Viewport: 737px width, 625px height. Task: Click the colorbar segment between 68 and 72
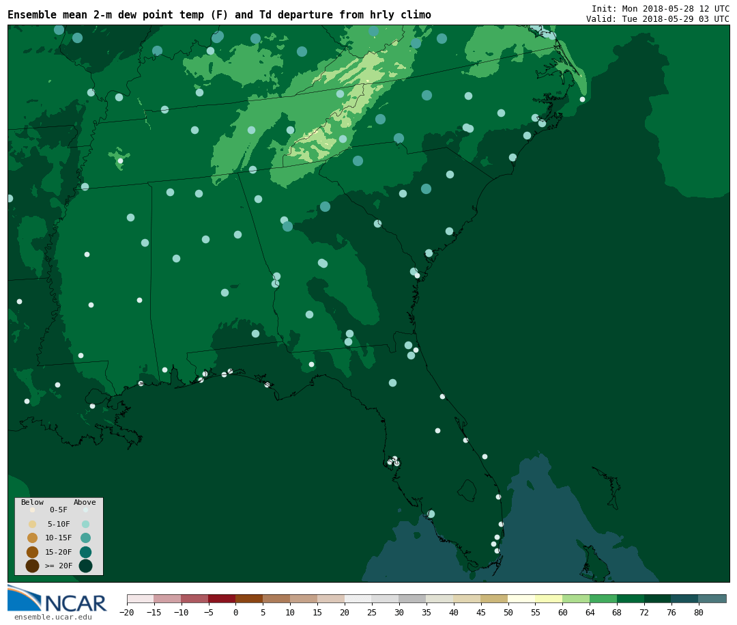tap(631, 598)
